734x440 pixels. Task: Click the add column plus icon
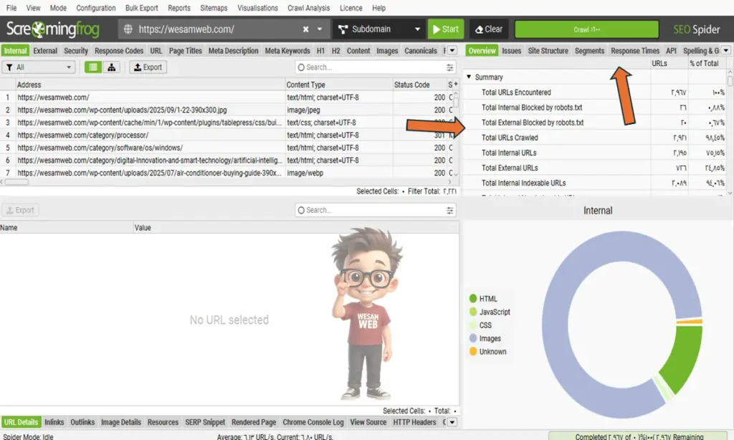pyautogui.click(x=456, y=85)
